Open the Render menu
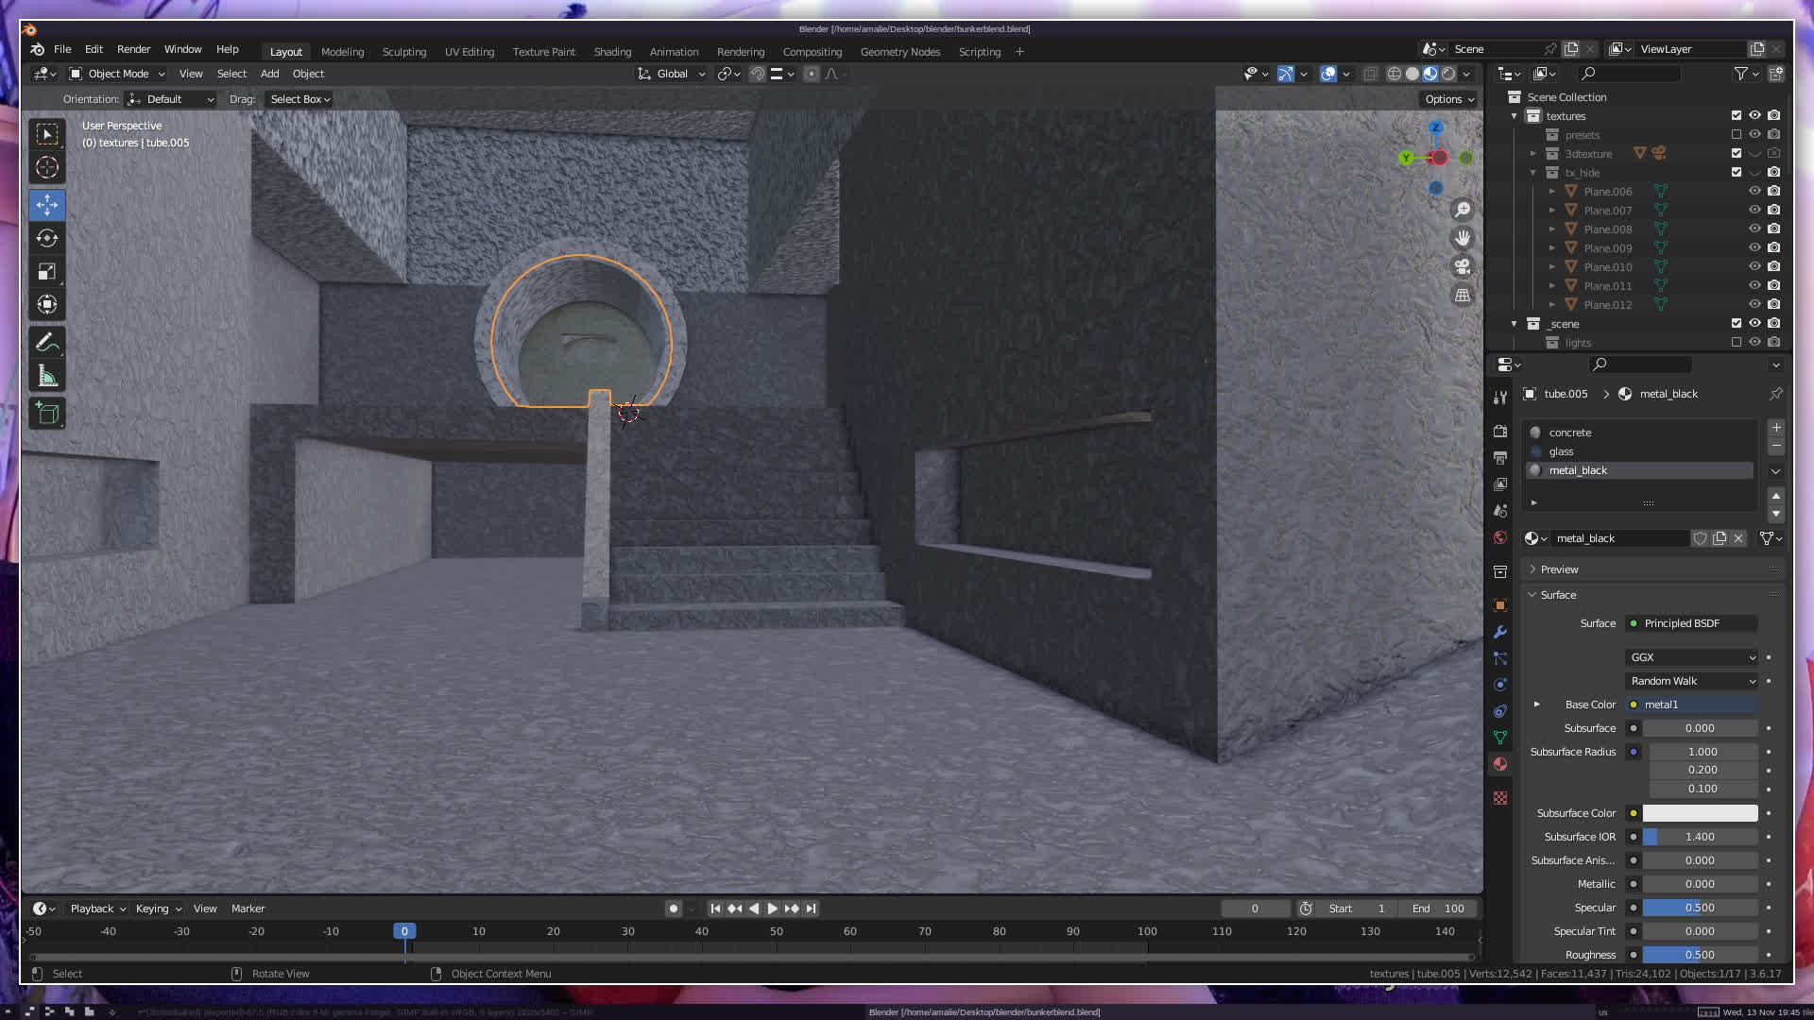Viewport: 1814px width, 1020px height. [x=133, y=49]
